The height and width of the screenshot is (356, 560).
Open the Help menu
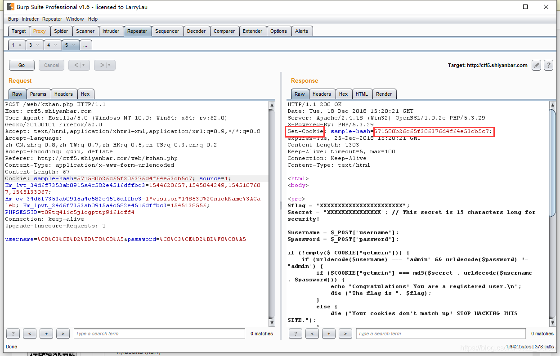point(93,19)
